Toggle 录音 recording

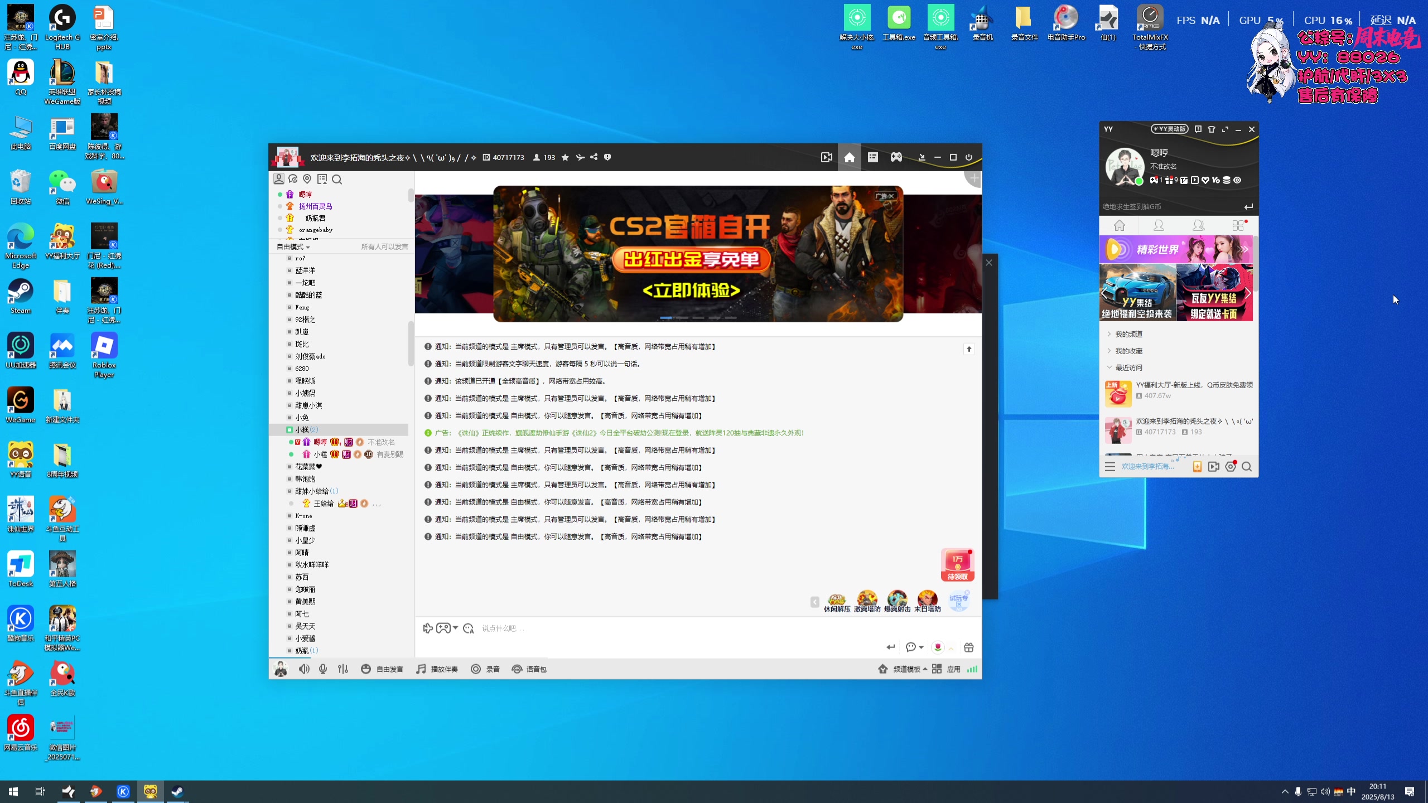[x=485, y=669]
